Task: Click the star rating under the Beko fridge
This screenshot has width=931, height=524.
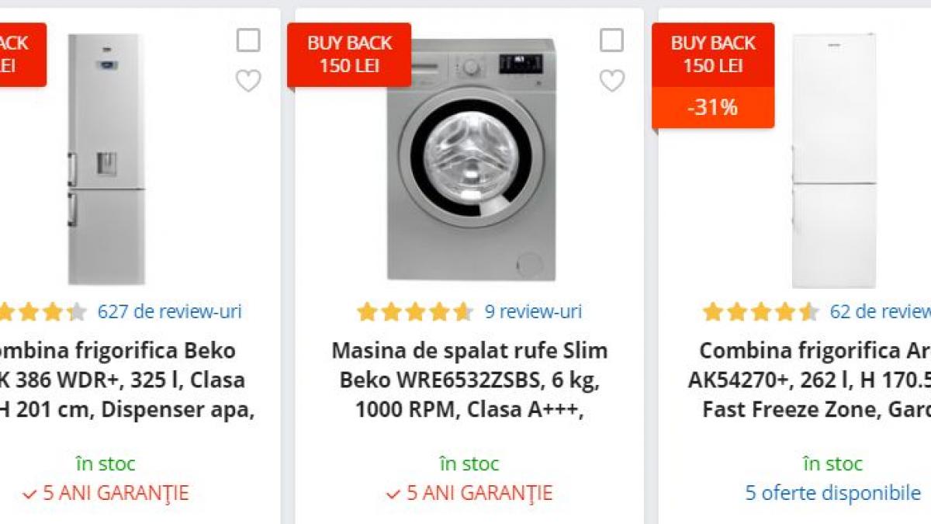Action: 43,311
